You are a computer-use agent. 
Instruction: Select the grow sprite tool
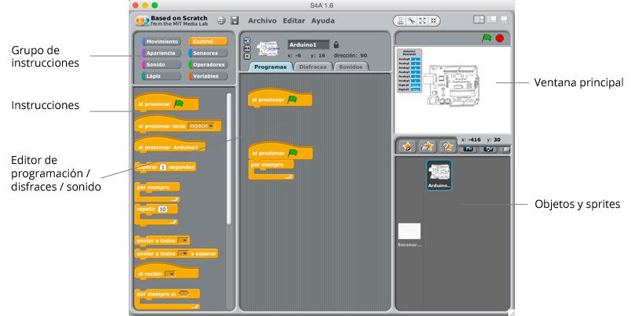422,20
